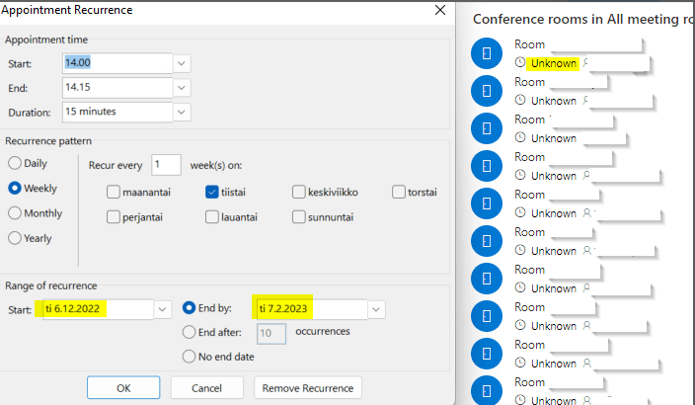This screenshot has width=695, height=405.
Task: Click the seventh room's door icon
Action: tap(487, 279)
